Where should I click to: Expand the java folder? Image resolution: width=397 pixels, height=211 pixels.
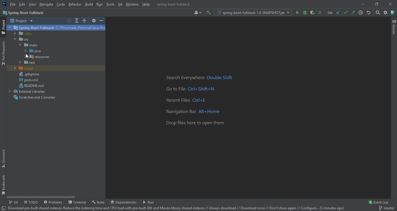[x=25, y=51]
